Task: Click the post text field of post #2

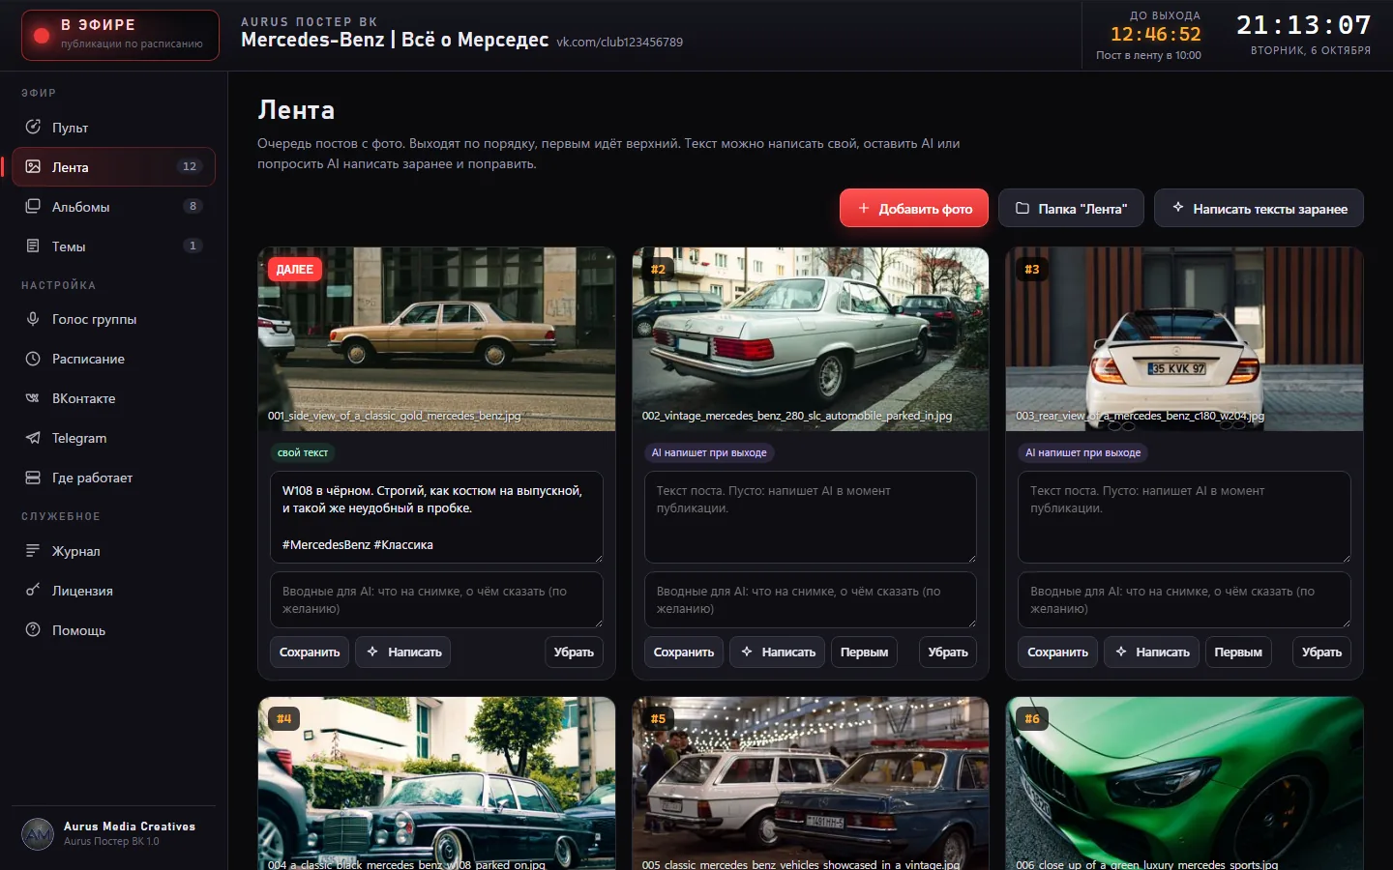Action: (811, 517)
